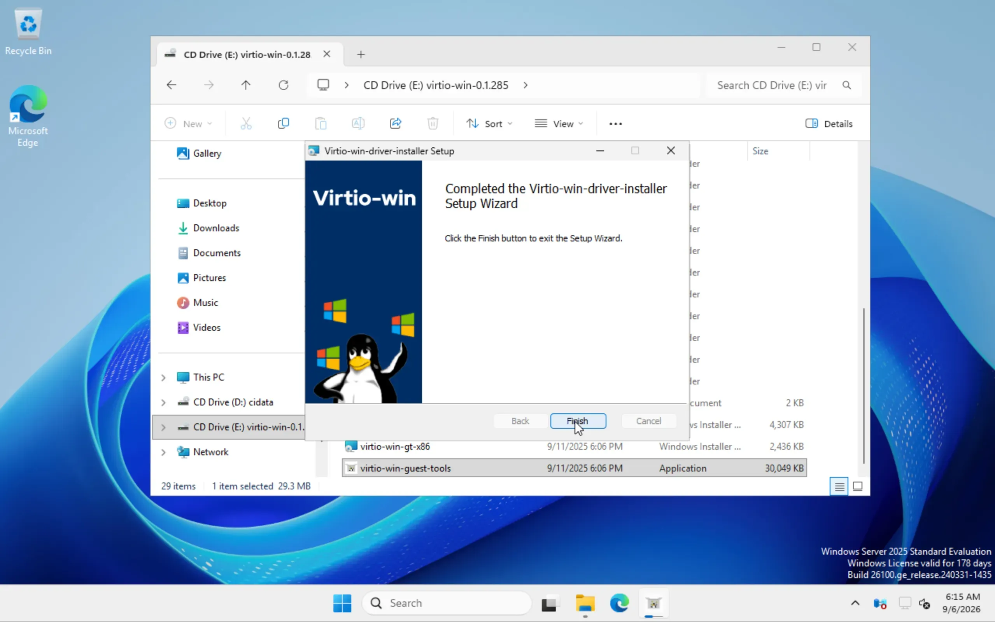Screen dimensions: 995x622
Task: Open the chevron before CD Drive (E:) breadcrumb
Action: 347,85
